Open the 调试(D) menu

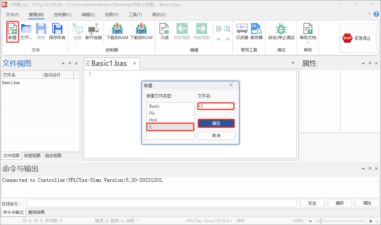pos(159,14)
